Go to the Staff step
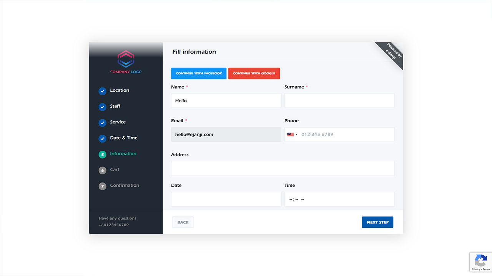The height and width of the screenshot is (276, 492). [115, 106]
